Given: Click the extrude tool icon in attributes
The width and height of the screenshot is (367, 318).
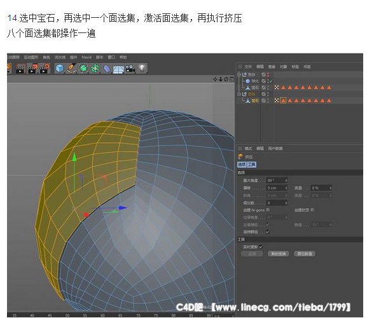Looking at the screenshot, I should (x=240, y=156).
